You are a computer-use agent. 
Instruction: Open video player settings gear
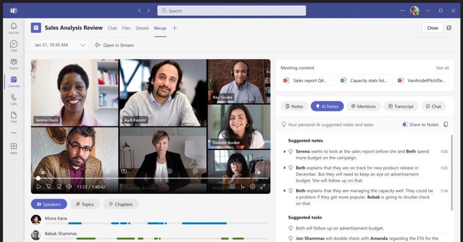point(252,187)
